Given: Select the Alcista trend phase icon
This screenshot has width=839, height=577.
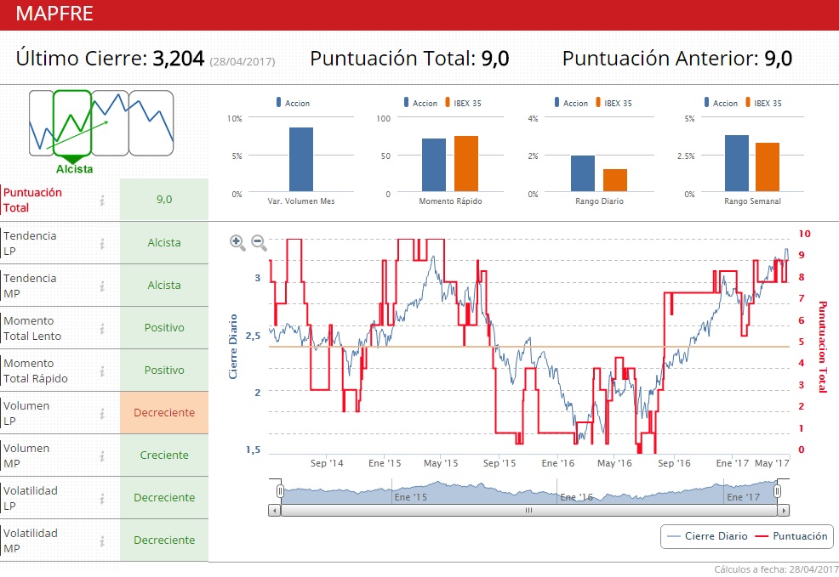Looking at the screenshot, I should [x=72, y=123].
